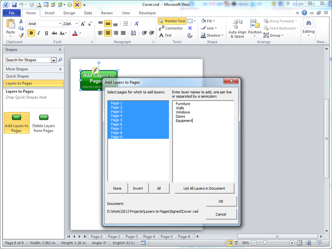Click the Print Preview icon in quick access toolbar
This screenshot has width=332, height=249.
click(x=39, y=4)
